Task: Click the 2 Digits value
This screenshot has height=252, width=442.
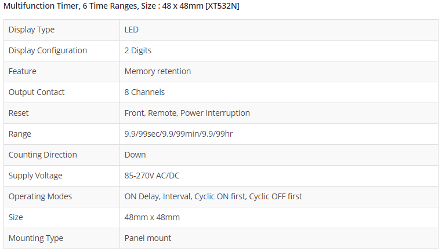Action: coord(138,50)
